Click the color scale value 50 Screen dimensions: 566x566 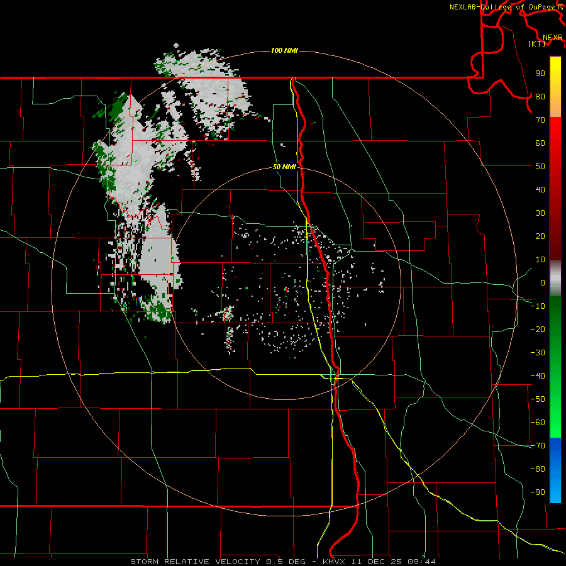[x=540, y=167]
